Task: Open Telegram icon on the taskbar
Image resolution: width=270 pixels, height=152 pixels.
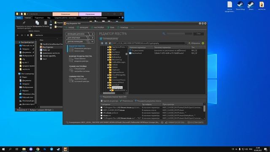Action: 51,149
